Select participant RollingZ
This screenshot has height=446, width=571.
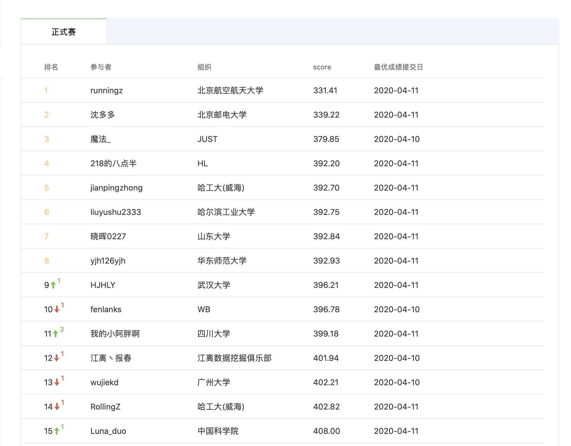[x=105, y=407]
